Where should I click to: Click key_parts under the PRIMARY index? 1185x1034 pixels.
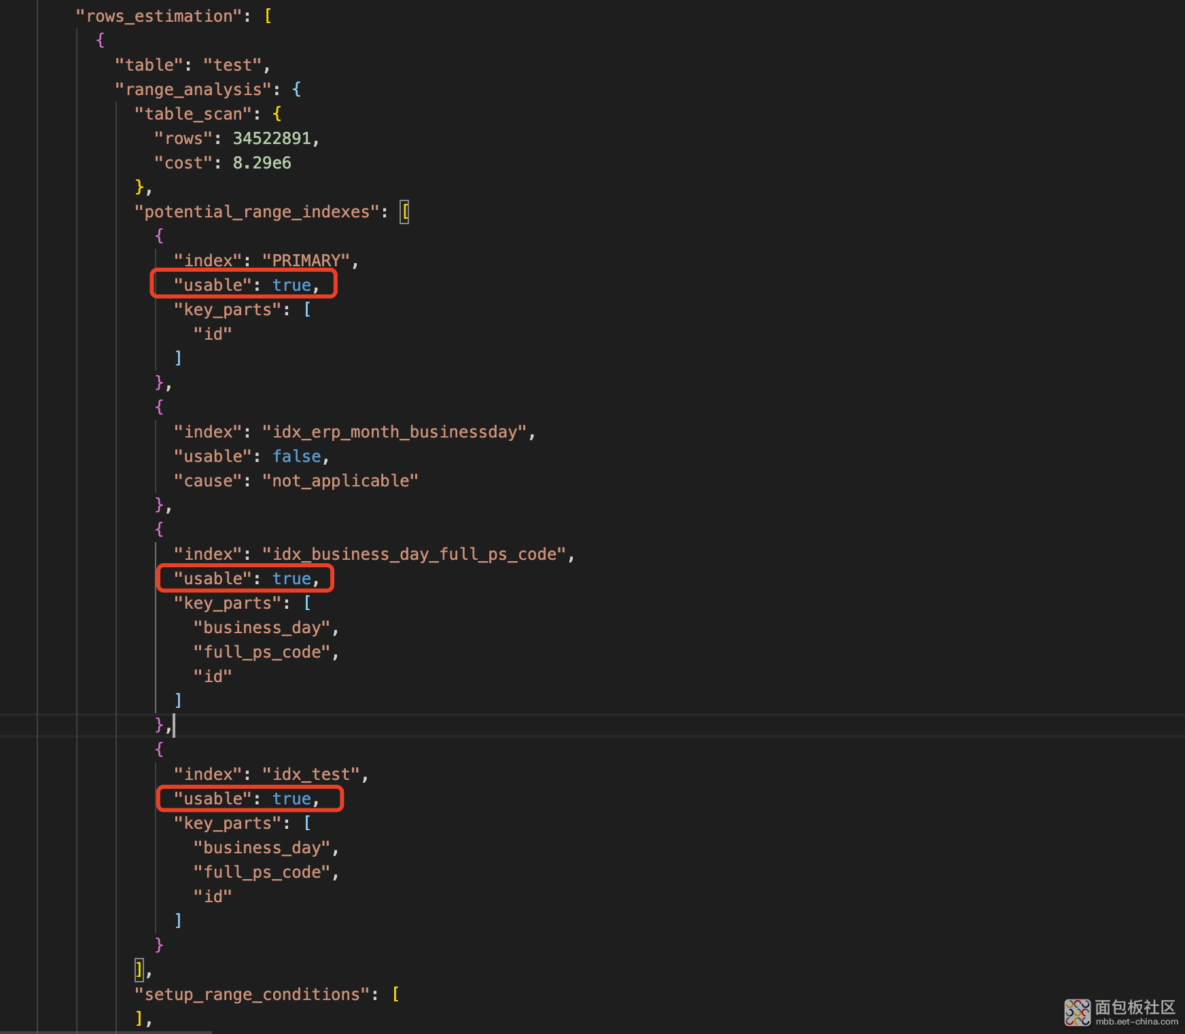[x=228, y=310]
